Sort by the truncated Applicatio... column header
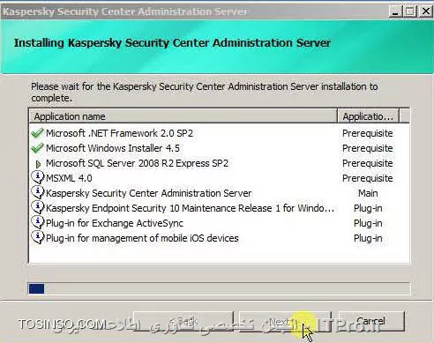434x343 pixels. click(x=368, y=116)
